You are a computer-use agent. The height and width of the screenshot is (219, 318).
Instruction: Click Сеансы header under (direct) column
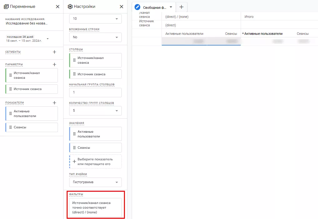[x=231, y=34]
